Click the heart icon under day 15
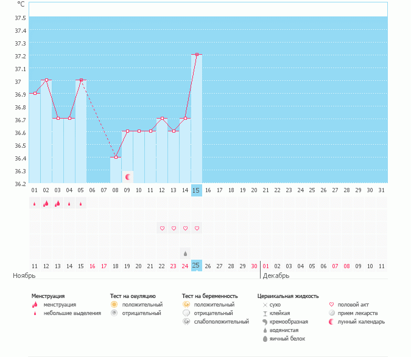This screenshot has height=357, width=411. pyautogui.click(x=197, y=228)
